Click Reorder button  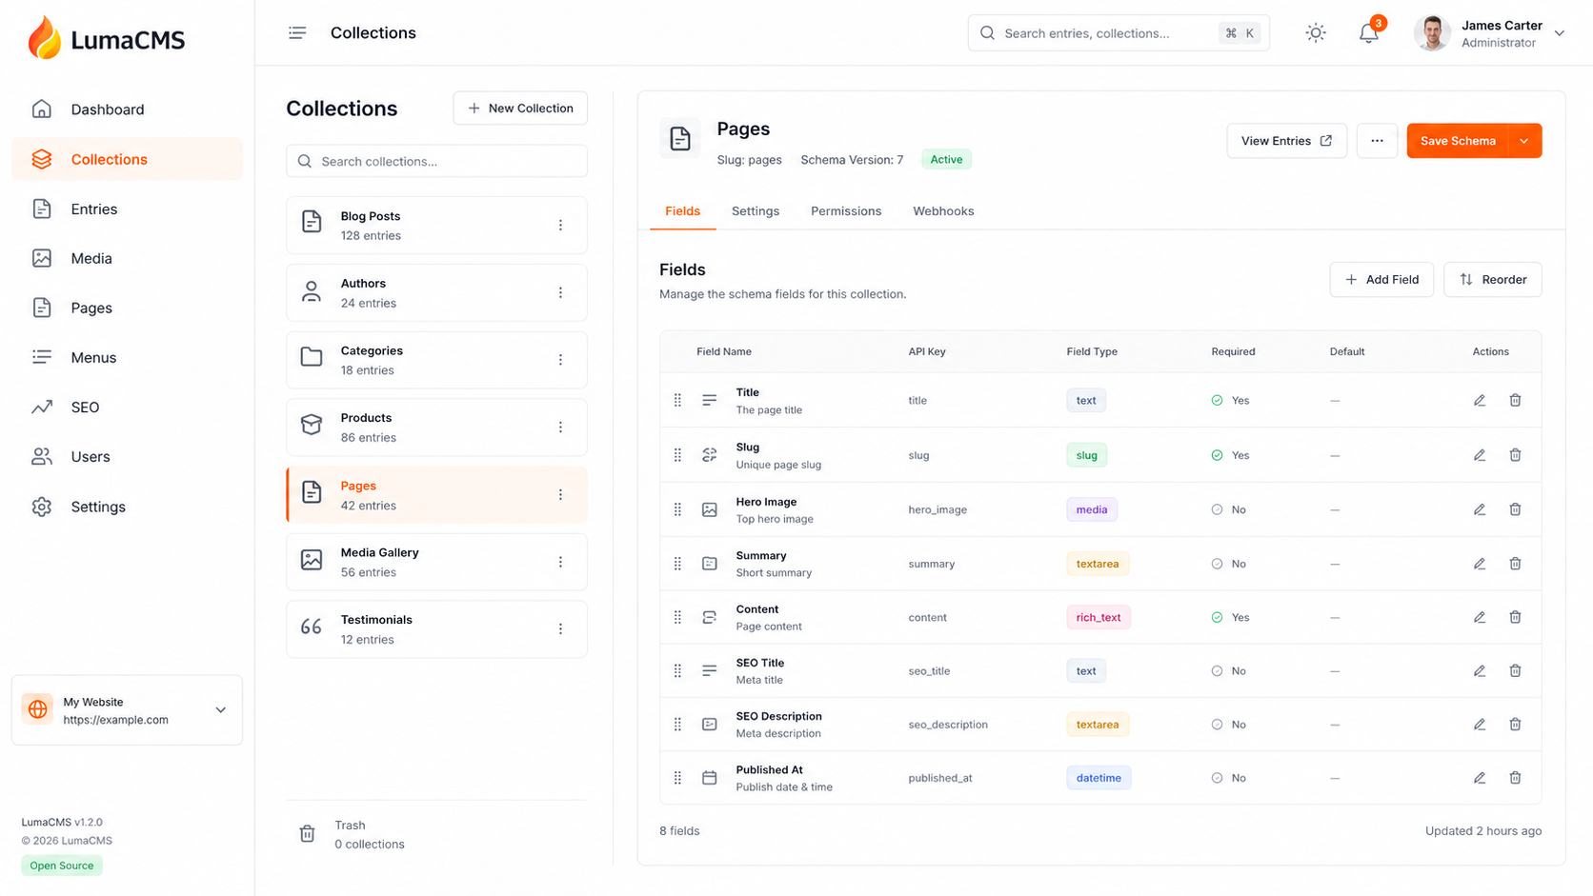pyautogui.click(x=1492, y=280)
